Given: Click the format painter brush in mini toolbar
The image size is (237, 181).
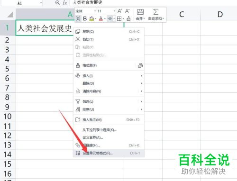Looking at the screenshot, I should [x=128, y=18].
